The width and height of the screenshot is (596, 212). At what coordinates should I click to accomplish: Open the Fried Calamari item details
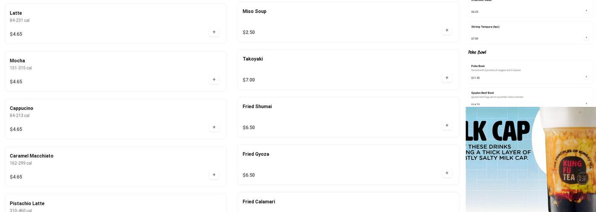(x=348, y=202)
